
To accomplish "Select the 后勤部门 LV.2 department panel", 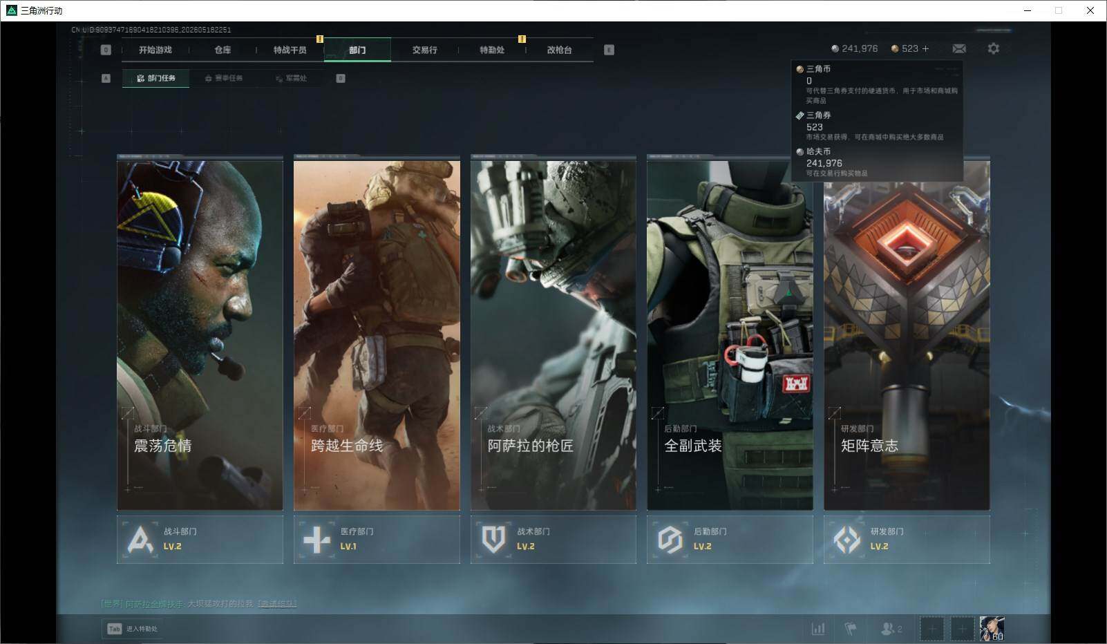I will point(730,539).
